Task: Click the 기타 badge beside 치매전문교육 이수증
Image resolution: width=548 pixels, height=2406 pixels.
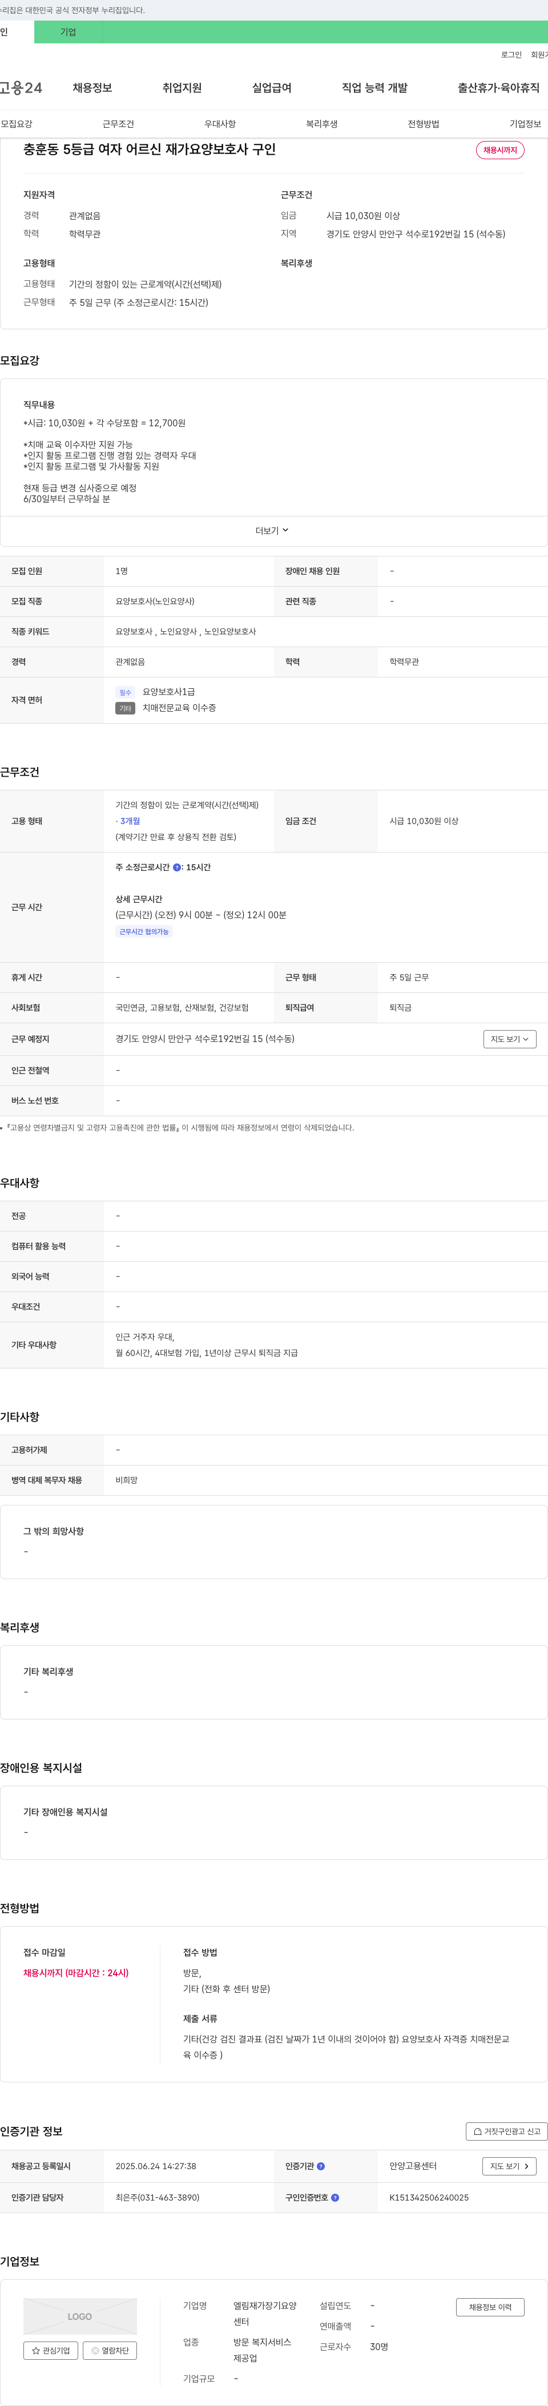Action: (125, 709)
